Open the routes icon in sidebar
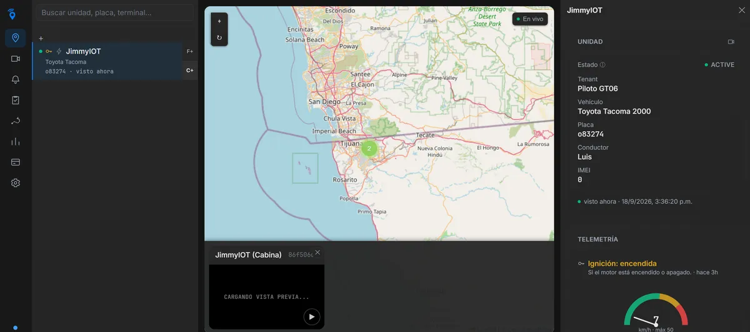Viewport: 750px width, 332px height. pos(16,120)
